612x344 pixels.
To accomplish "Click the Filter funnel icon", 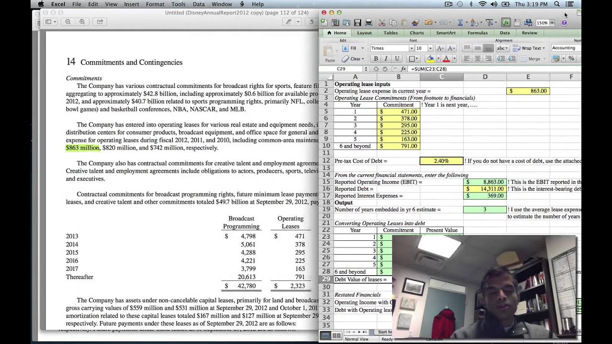I will [489, 22].
